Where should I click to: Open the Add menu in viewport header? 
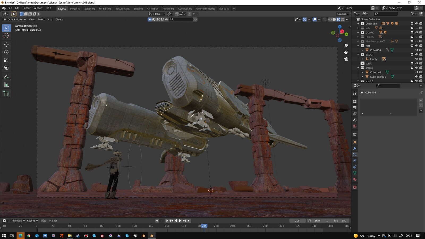click(x=50, y=19)
